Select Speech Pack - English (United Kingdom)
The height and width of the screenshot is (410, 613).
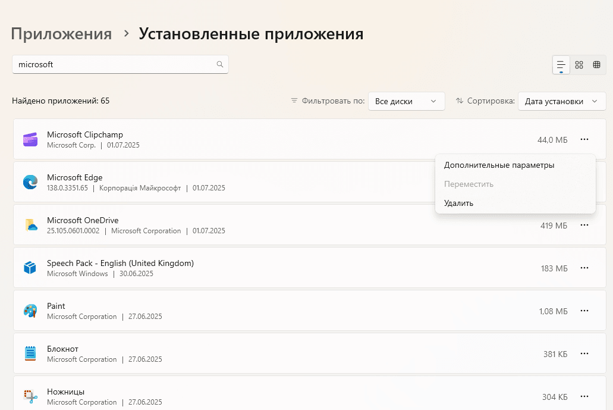tap(121, 263)
